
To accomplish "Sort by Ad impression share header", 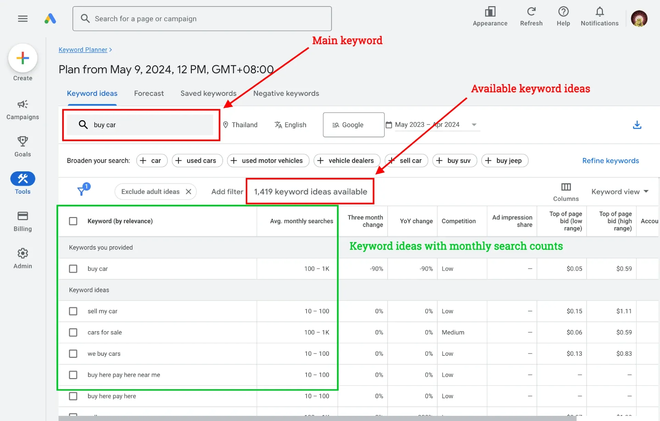I will click(512, 221).
